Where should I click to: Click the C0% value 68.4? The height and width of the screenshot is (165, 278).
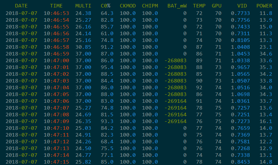tap(107, 142)
